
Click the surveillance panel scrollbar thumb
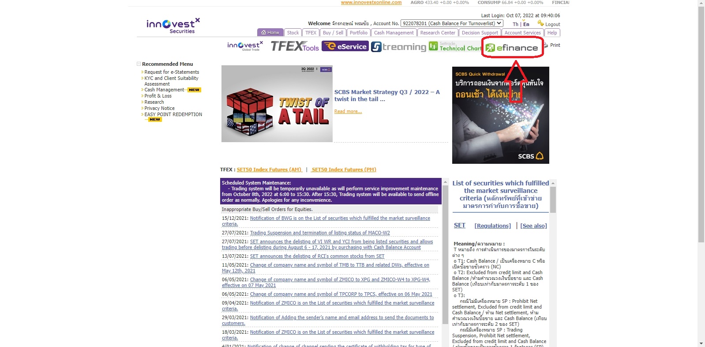[x=553, y=200]
